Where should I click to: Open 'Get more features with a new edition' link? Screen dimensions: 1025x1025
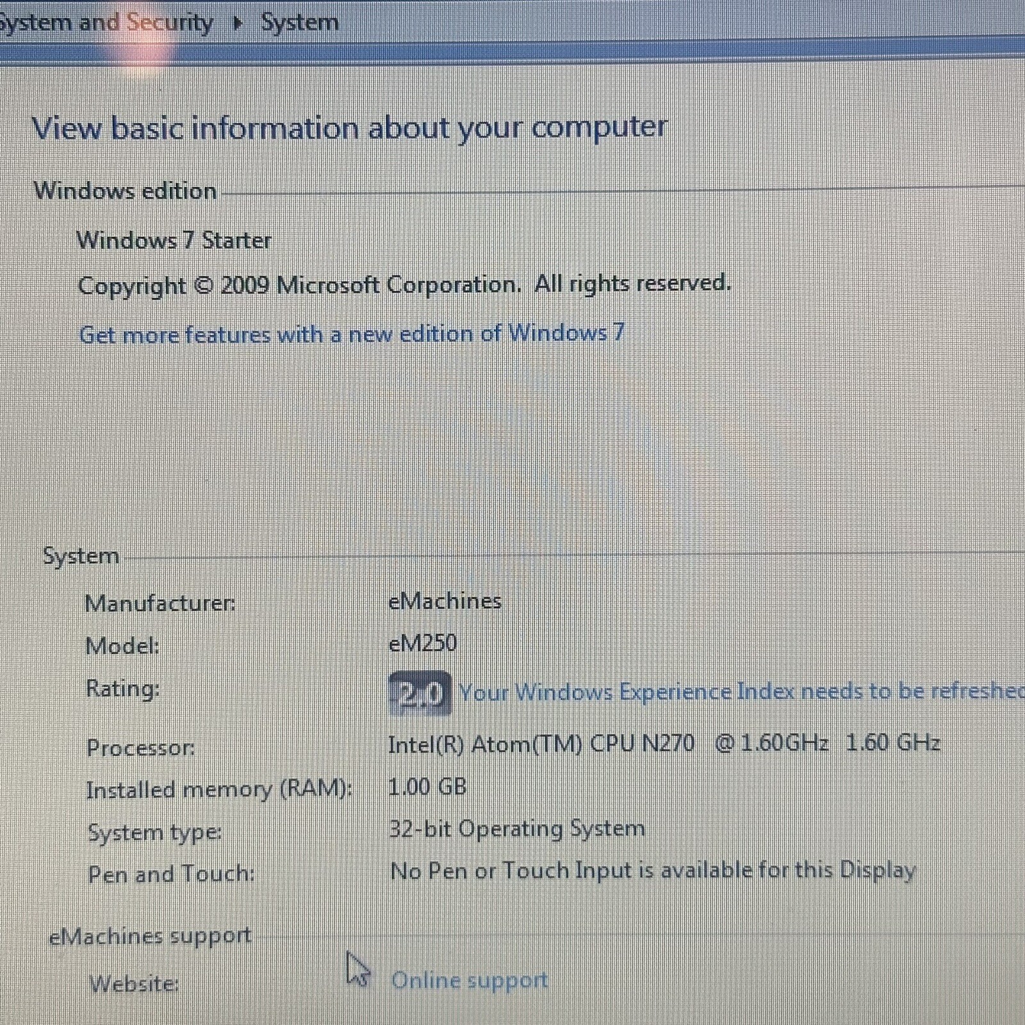pos(352,334)
